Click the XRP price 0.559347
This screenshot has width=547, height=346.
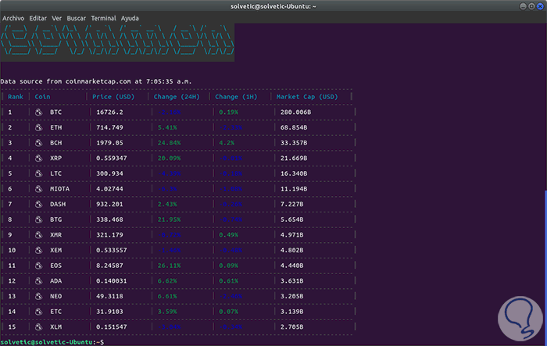(111, 158)
